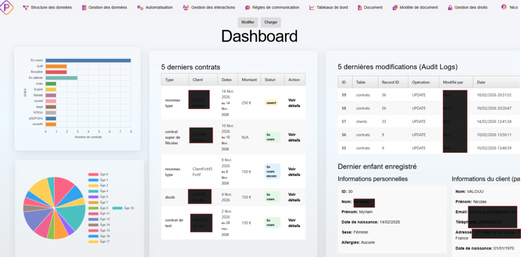Click the green Âge 8 legend swatch
The image size is (521, 257).
coord(93,208)
